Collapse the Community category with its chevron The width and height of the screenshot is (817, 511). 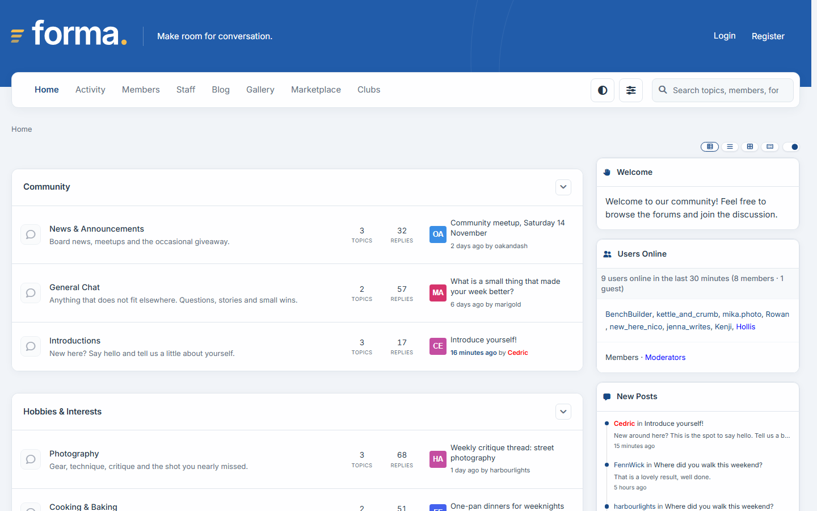click(x=563, y=187)
